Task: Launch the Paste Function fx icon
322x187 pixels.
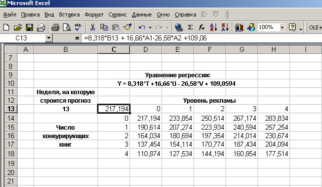Action: [x=201, y=27]
